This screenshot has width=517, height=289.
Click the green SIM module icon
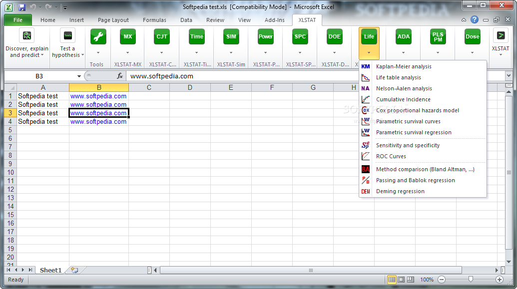pos(231,36)
